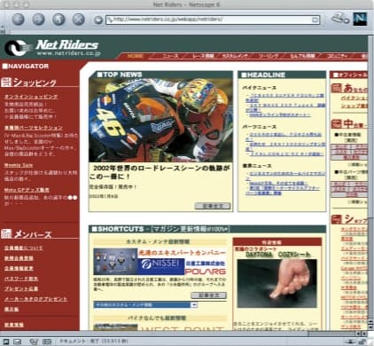This screenshot has width=374, height=346.
Task: Click the Net Riders site logo
Action: coord(52,47)
